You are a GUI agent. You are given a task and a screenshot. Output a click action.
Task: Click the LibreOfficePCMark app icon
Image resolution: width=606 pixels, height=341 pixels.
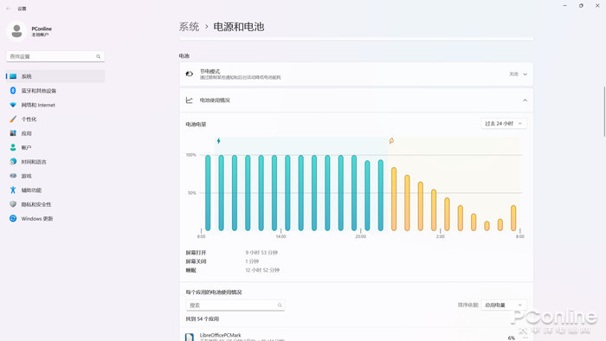[190, 338]
